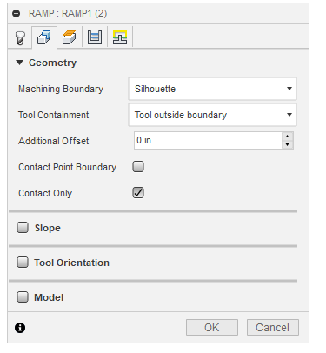Click the info icon at bottom left
Image resolution: width=326 pixels, height=353 pixels.
[x=20, y=328]
